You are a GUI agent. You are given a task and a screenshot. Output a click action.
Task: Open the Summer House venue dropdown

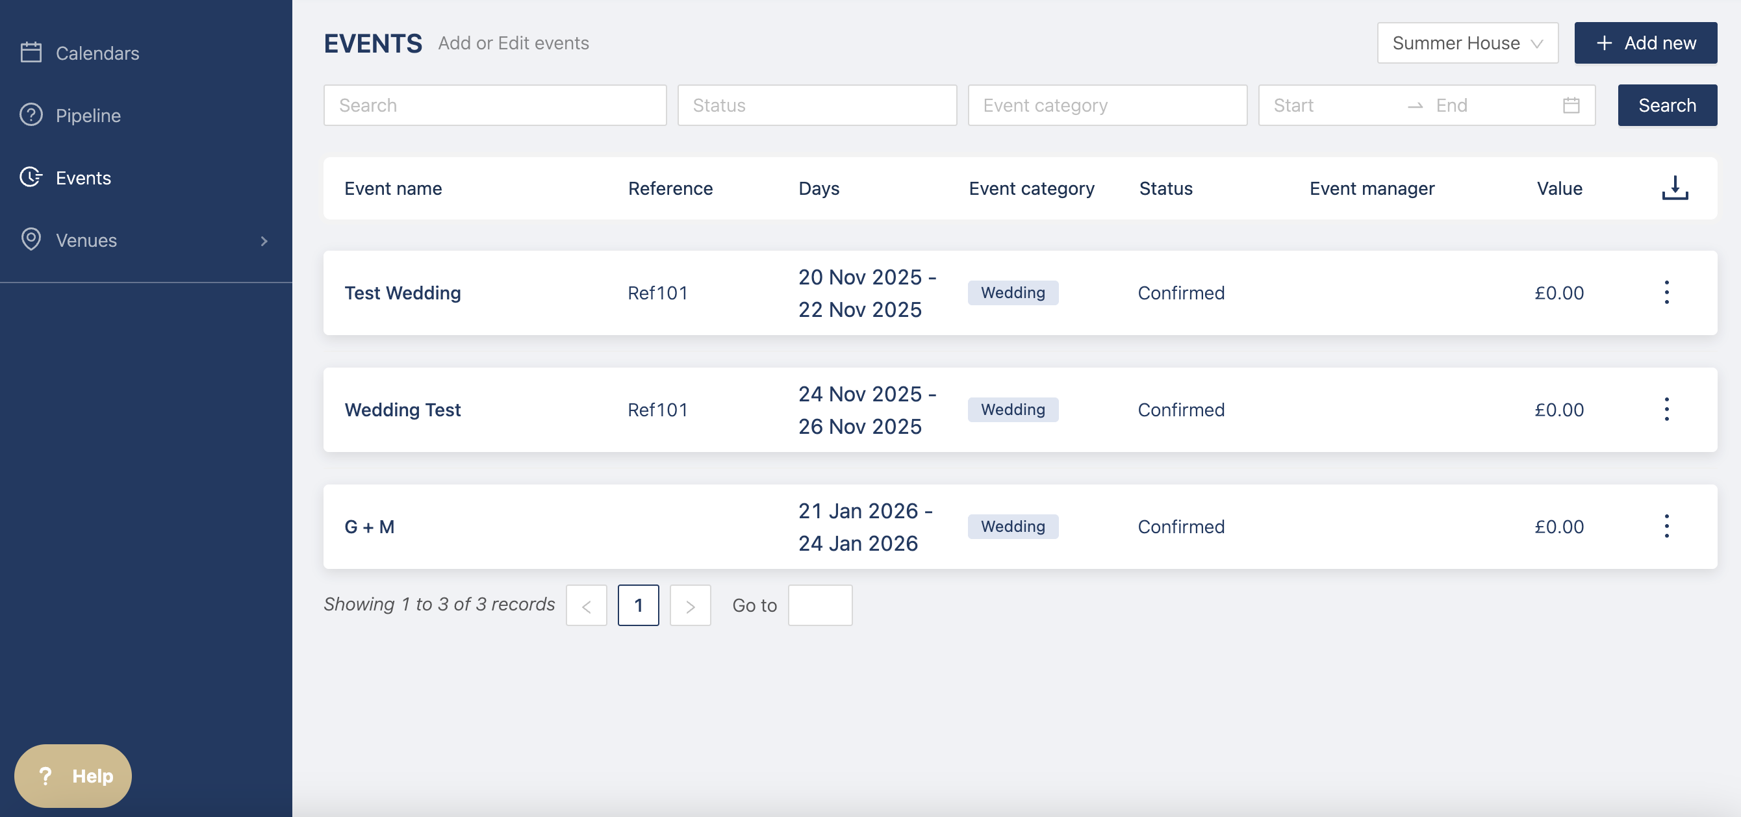click(x=1468, y=44)
